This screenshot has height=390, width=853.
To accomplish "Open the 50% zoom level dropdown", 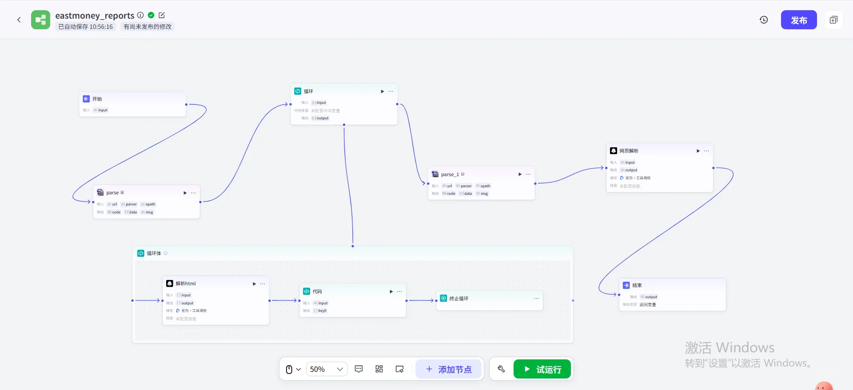I will 327,369.
